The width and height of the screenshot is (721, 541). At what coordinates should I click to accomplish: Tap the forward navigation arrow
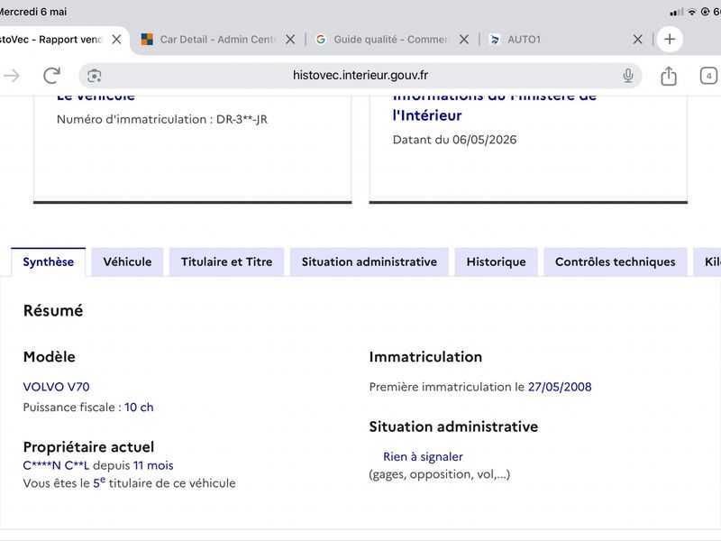12,76
